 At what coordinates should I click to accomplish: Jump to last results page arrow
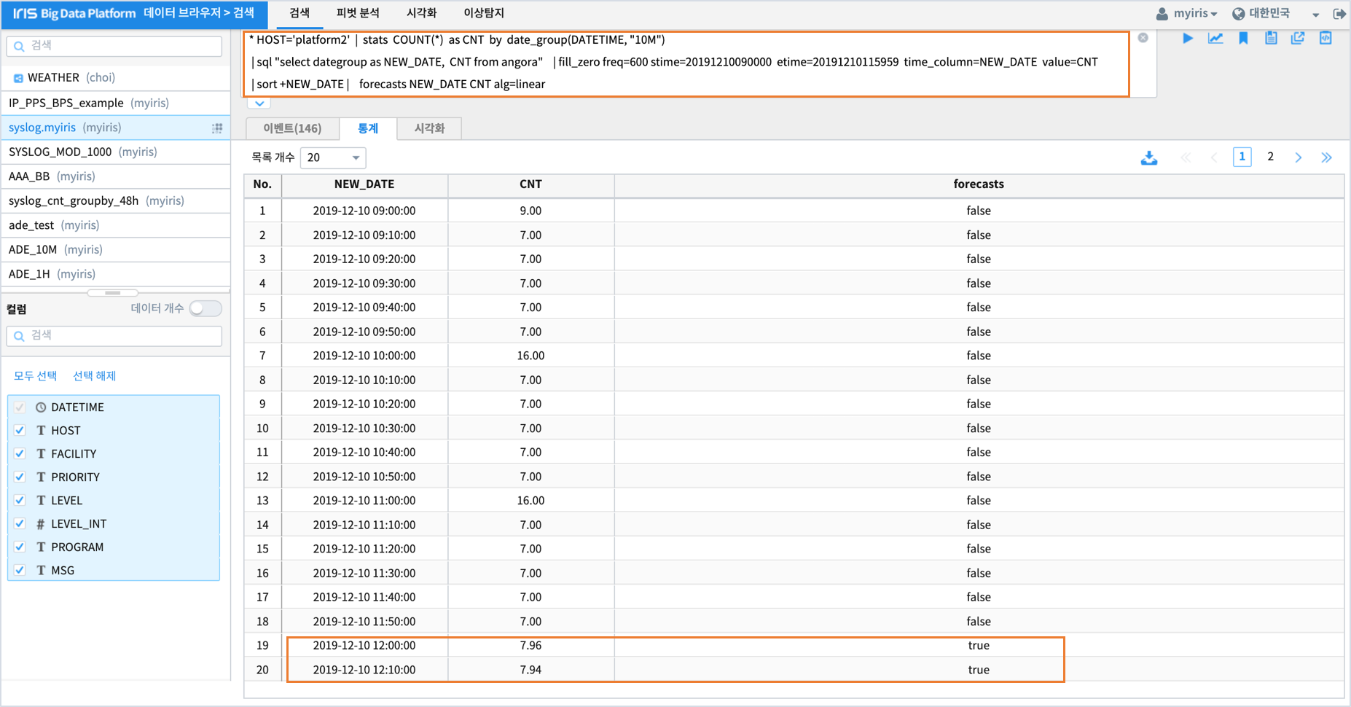click(1326, 157)
